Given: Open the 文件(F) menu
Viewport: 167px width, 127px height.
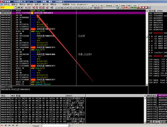Looking at the screenshot, I should pos(7,4).
